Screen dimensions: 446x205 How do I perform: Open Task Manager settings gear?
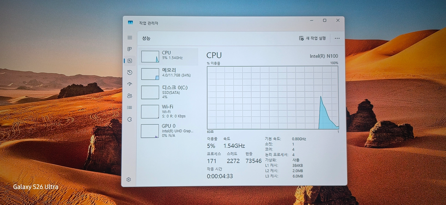(x=129, y=179)
